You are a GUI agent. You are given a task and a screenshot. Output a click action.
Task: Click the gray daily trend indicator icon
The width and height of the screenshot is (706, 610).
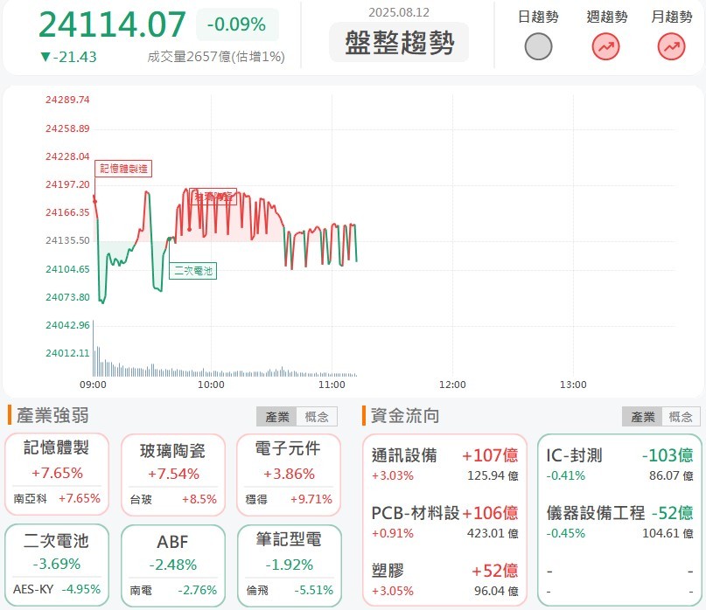[538, 46]
